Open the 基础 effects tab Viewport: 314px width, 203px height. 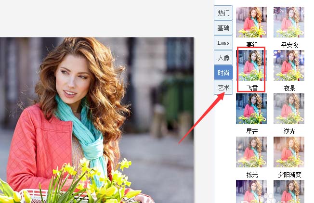(223, 28)
